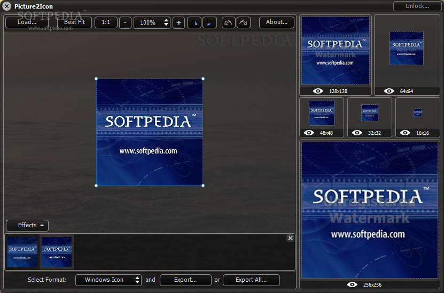444x293 pixels.
Task: Click bottom-right crop handle of selection
Action: 203,186
